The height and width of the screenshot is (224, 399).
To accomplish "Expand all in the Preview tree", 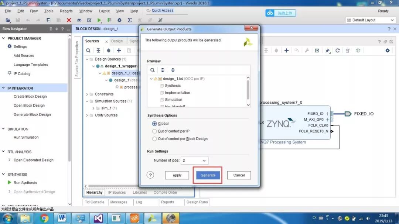I will click(x=173, y=70).
